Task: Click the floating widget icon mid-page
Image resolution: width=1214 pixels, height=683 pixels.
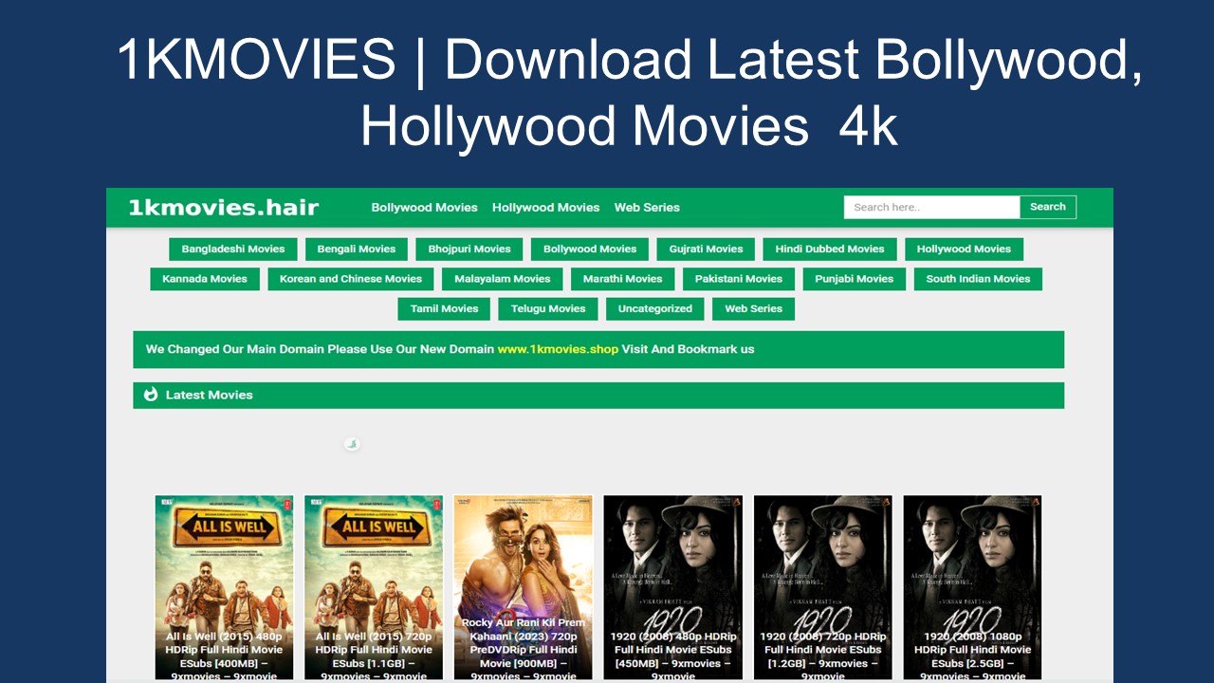Action: (x=352, y=443)
